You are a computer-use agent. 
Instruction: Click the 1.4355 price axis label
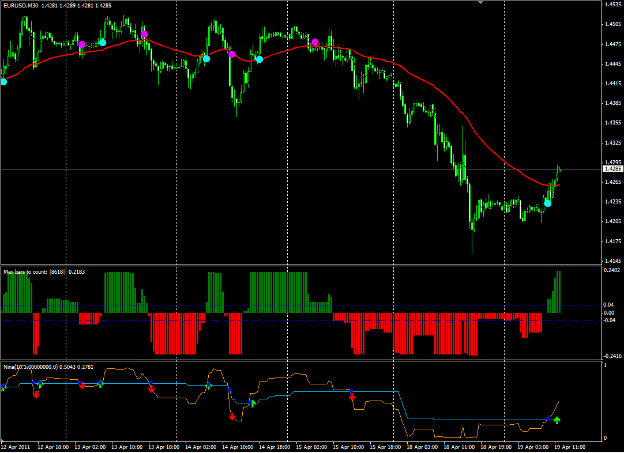613,123
